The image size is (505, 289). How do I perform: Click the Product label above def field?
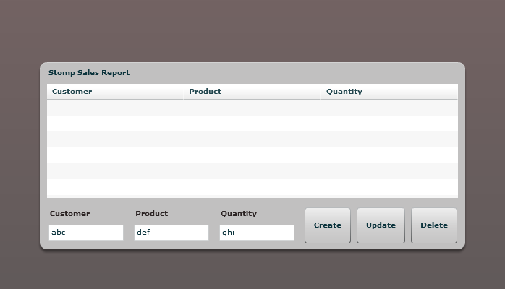click(152, 213)
